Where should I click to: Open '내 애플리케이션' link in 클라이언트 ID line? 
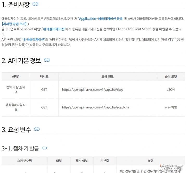(54, 29)
